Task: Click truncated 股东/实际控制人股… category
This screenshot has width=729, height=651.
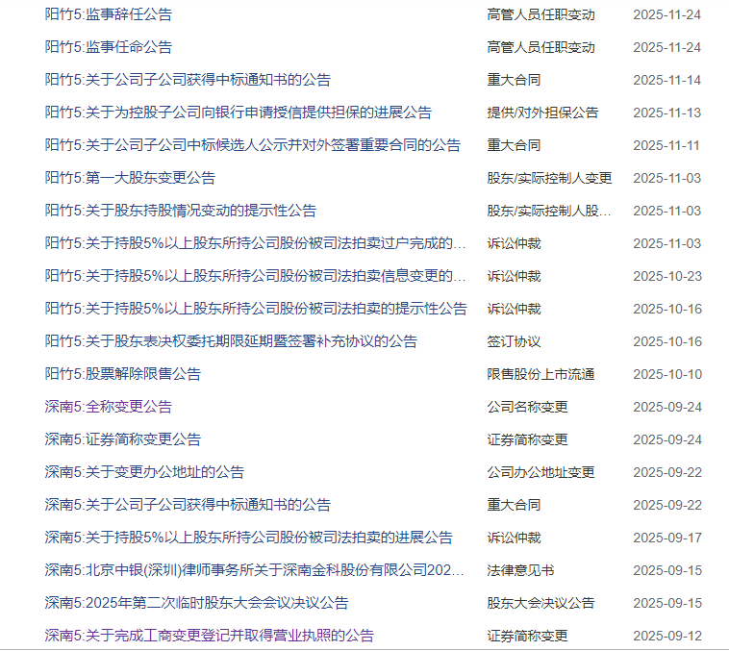Action: coord(549,211)
